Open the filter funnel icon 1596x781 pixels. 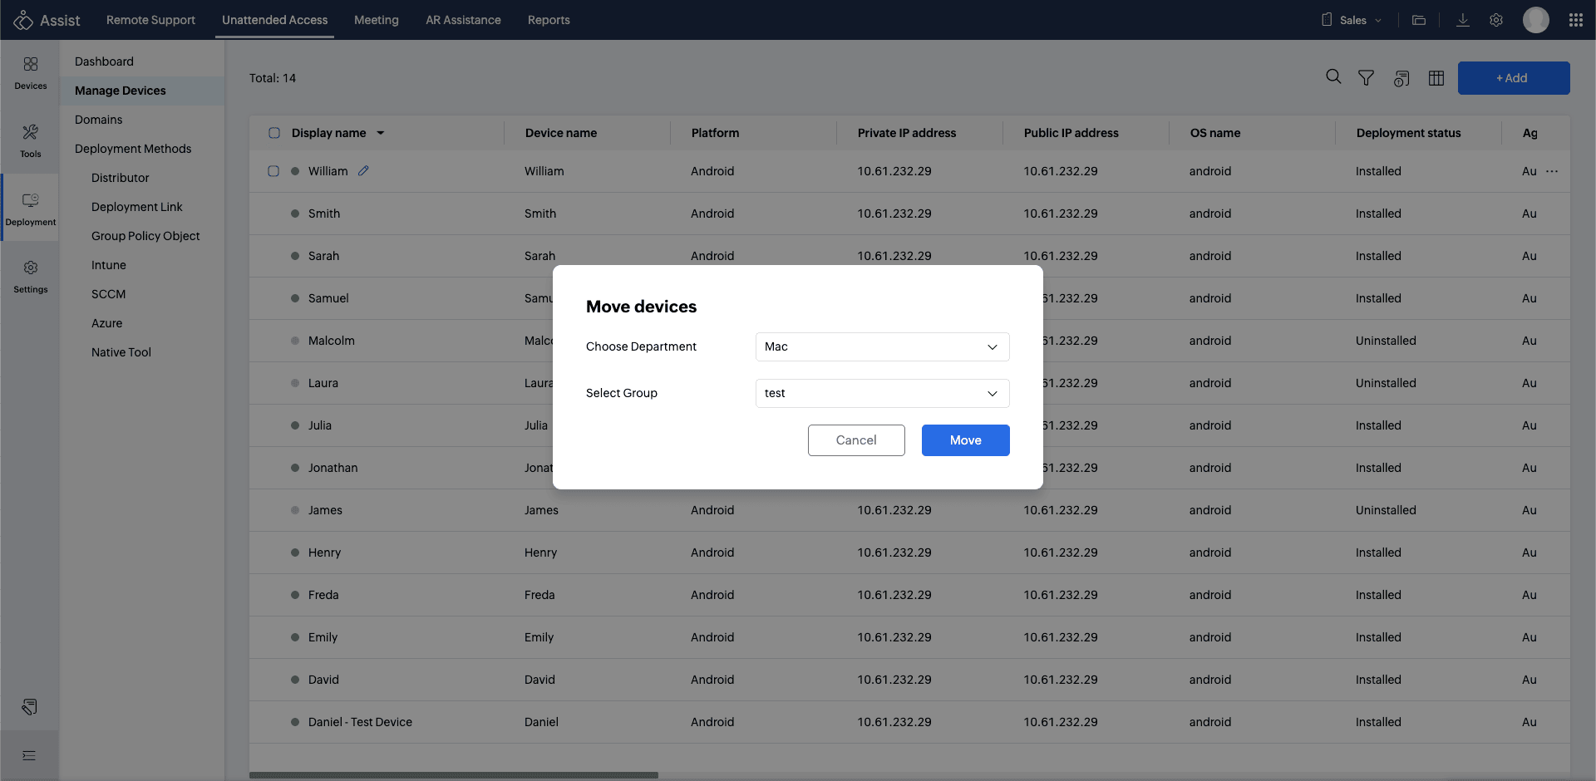click(1366, 78)
